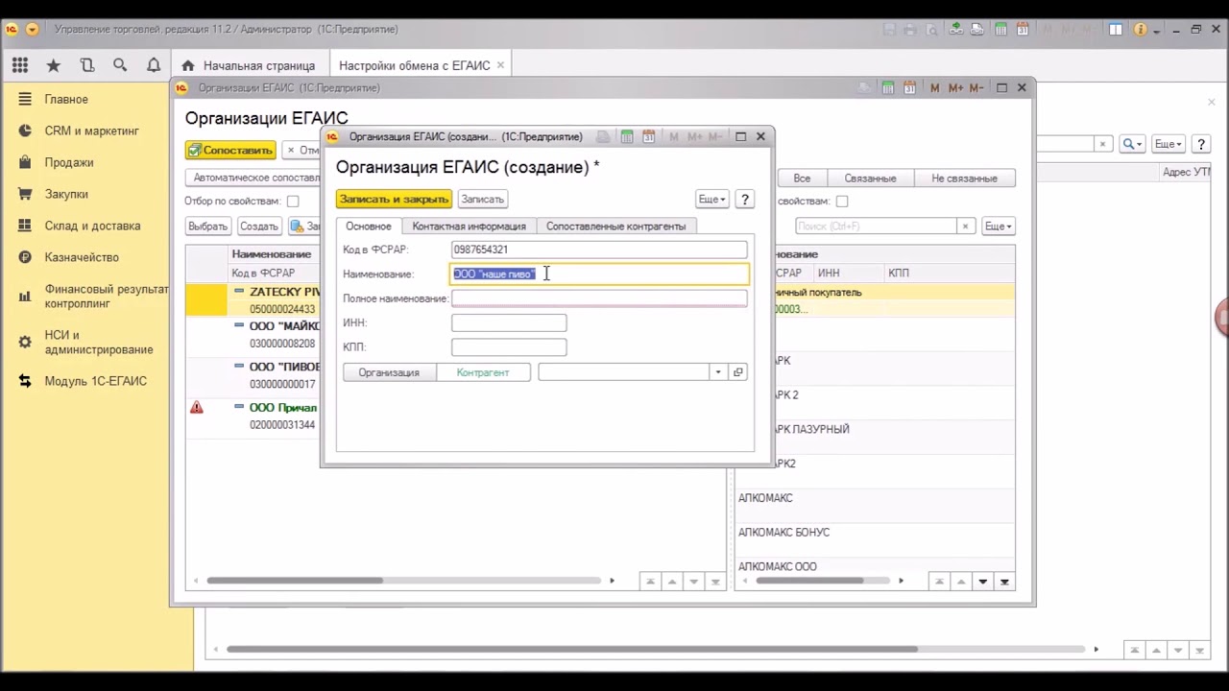Switch to Основное tab
Viewport: 1229px width, 691px height.
coord(369,226)
